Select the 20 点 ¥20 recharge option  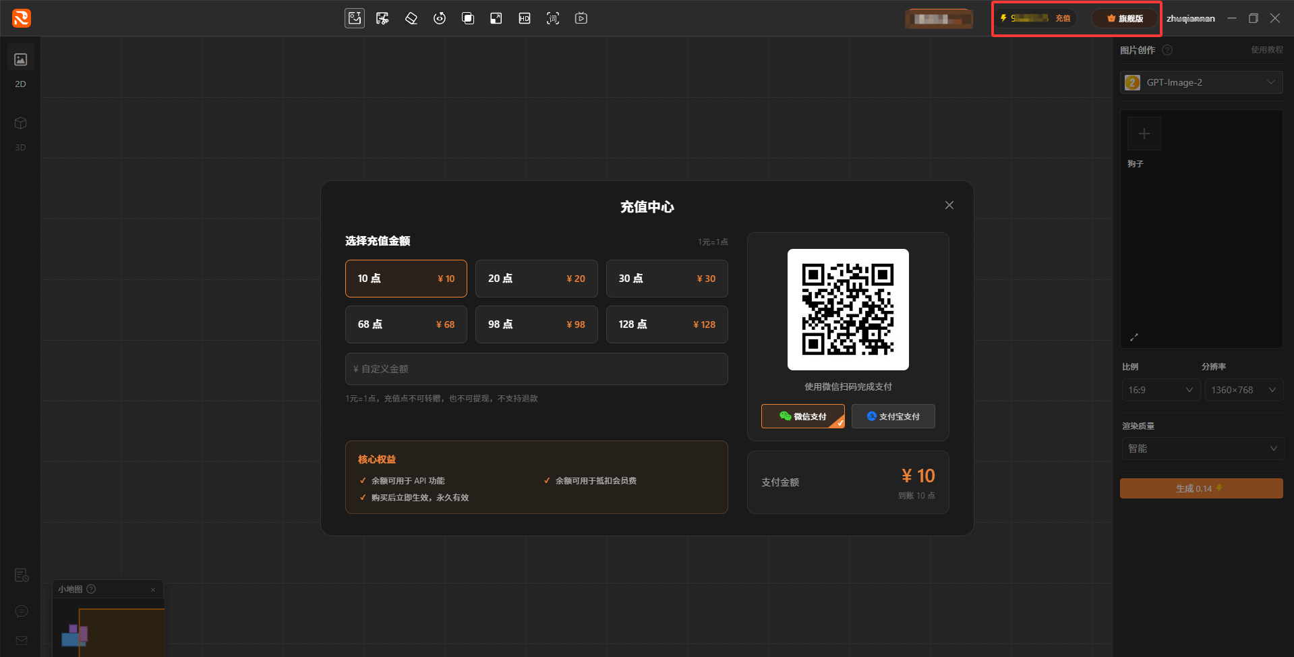(537, 279)
